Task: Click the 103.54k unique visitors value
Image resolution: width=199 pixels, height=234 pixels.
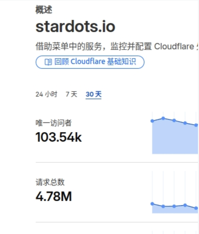Action: point(59,137)
